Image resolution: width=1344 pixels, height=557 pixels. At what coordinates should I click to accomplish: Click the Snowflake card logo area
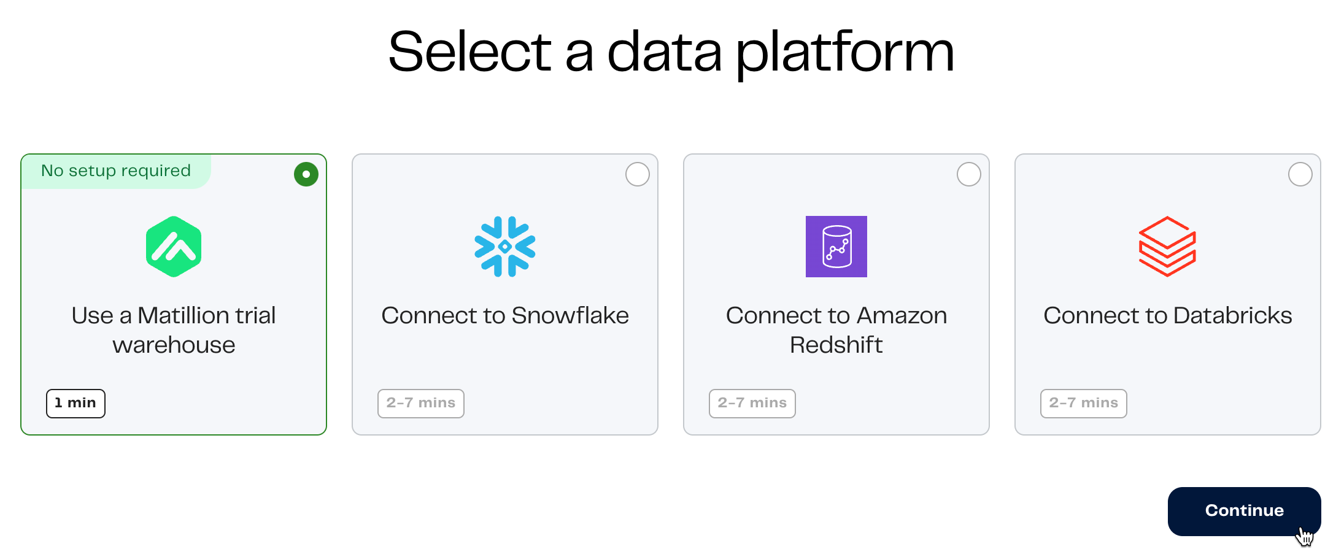[504, 247]
